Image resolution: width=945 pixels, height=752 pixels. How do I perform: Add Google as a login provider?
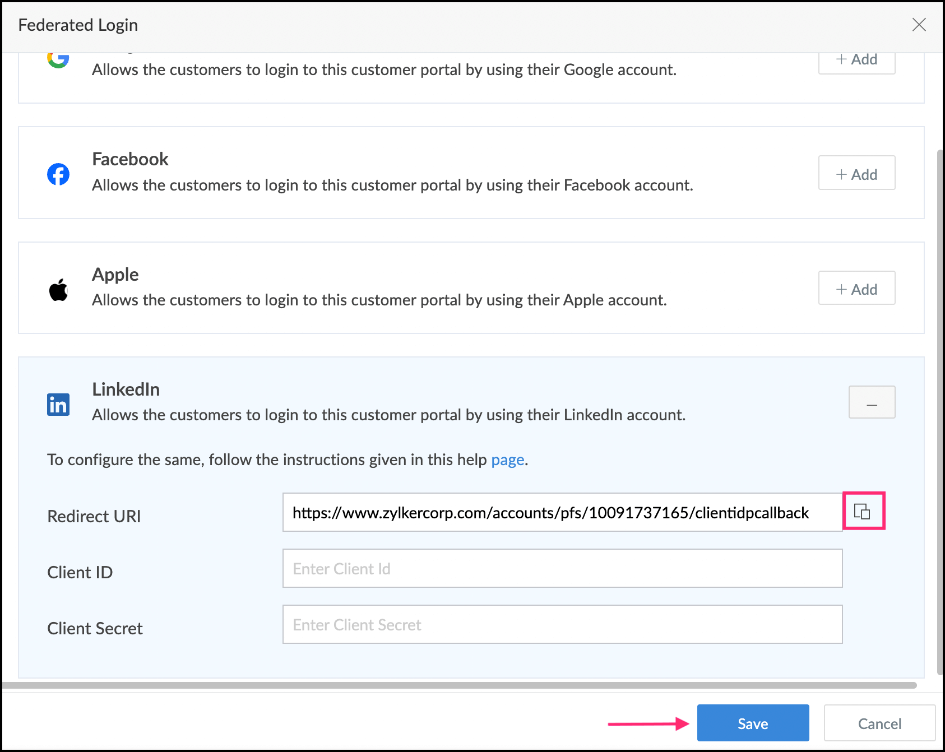pos(856,61)
